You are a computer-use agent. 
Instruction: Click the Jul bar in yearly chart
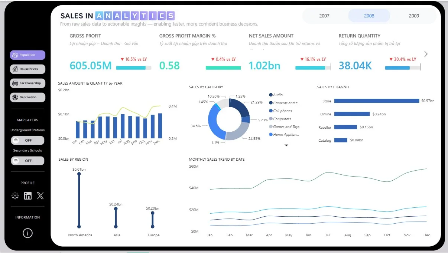coord(123,126)
